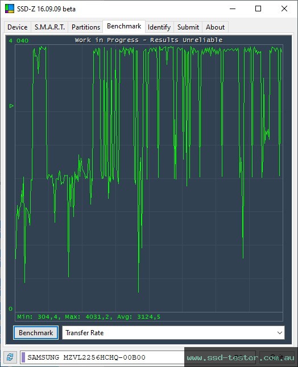This screenshot has height=367, width=298.
Task: Expand the Transfer Rate dropdown
Action: (x=173, y=332)
